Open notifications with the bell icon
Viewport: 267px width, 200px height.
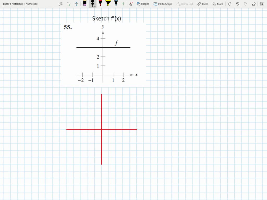click(229, 3)
